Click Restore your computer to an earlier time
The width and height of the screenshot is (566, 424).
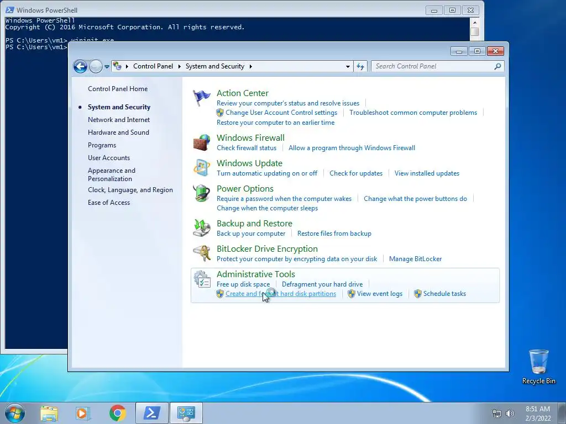click(275, 123)
